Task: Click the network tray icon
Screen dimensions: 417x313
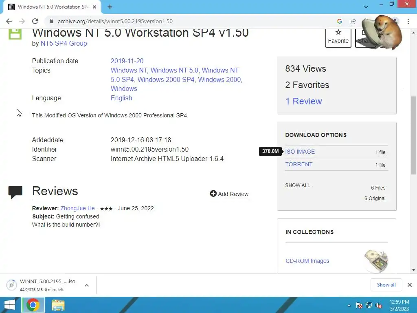Action: pos(369,305)
